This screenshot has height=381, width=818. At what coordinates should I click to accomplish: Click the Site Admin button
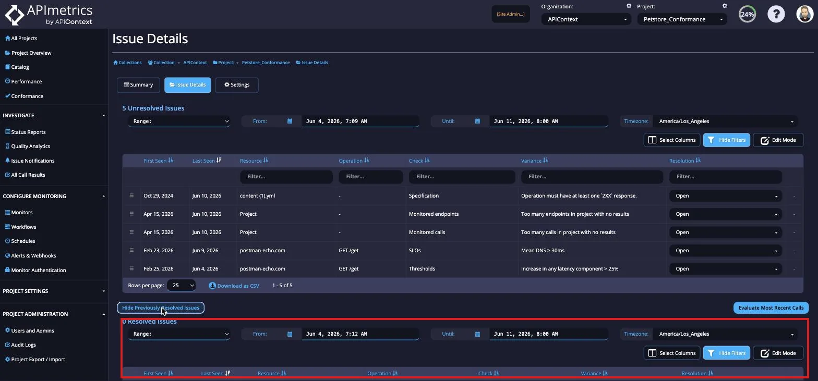tap(511, 14)
